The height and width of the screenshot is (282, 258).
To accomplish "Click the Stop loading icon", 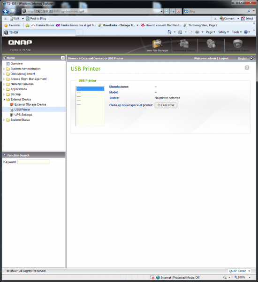I will 179,11.
